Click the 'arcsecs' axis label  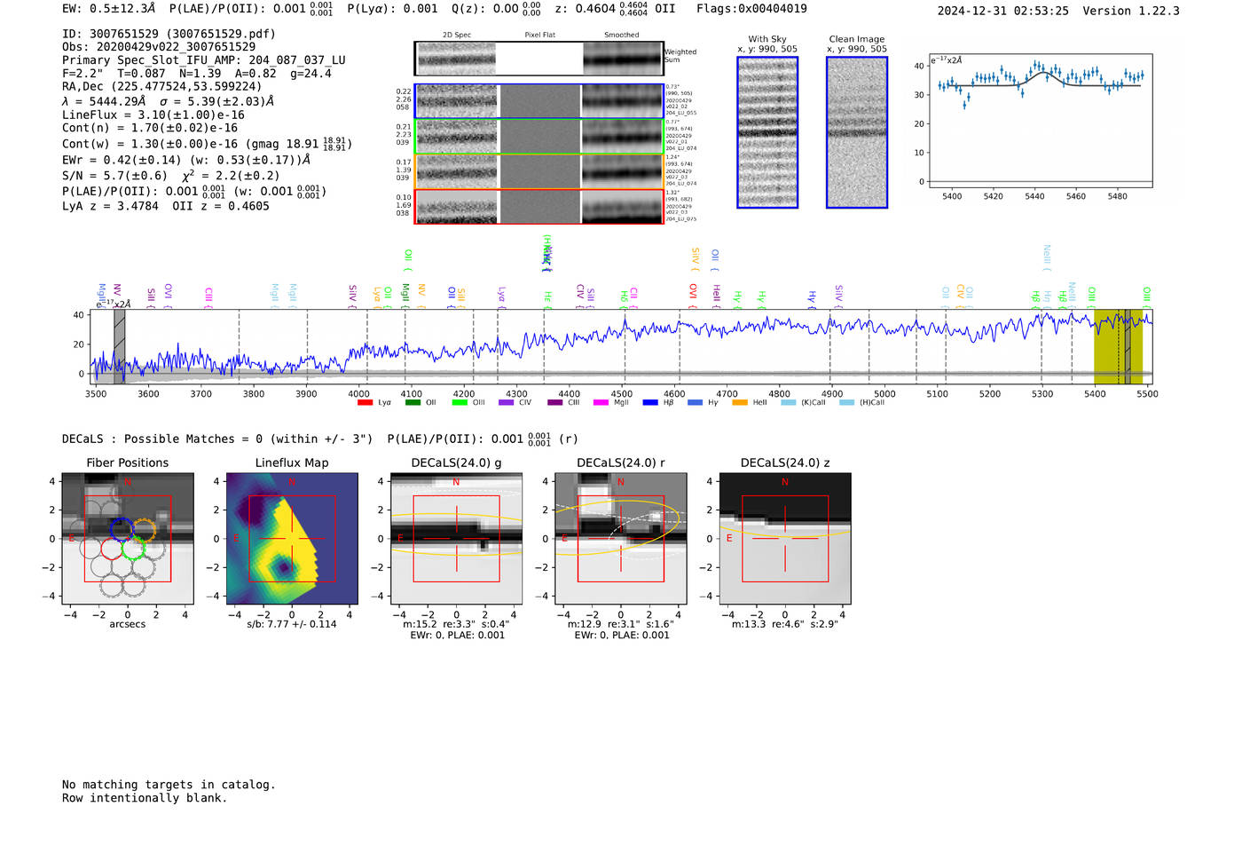click(128, 624)
